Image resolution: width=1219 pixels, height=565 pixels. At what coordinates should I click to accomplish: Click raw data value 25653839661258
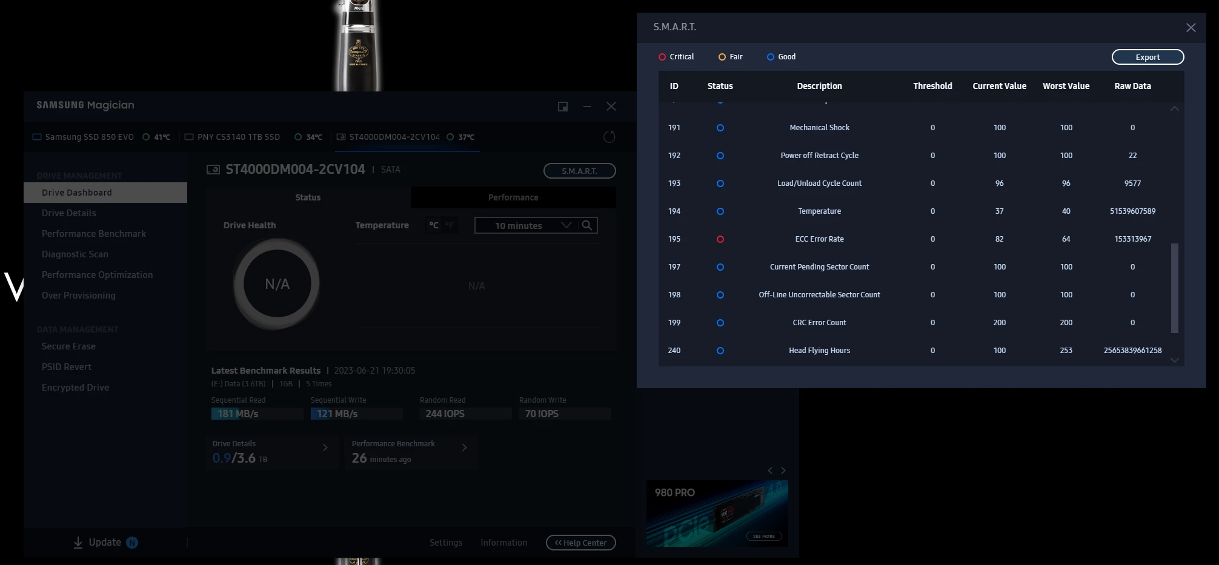[x=1132, y=351]
